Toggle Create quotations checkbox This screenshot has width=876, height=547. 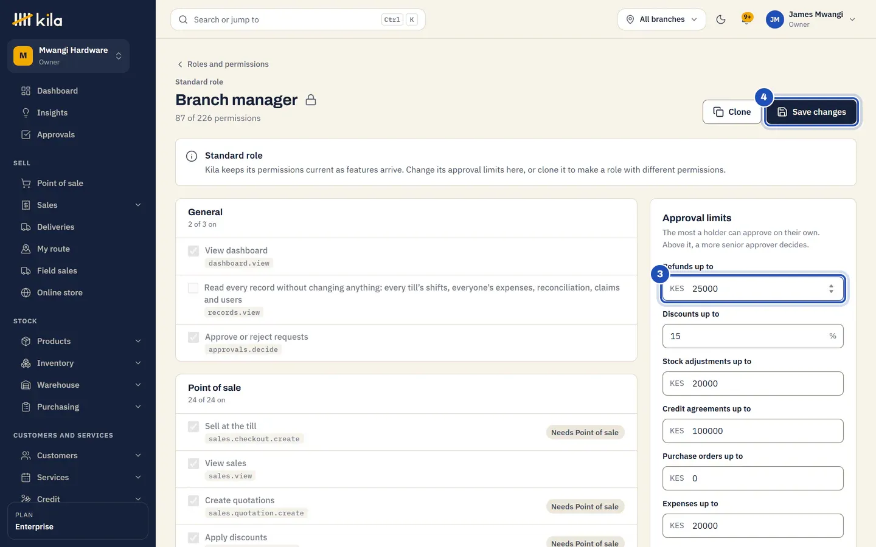tap(193, 500)
